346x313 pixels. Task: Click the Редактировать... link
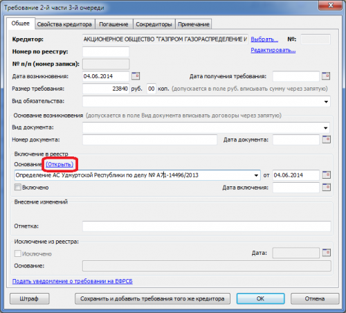pos(273,50)
